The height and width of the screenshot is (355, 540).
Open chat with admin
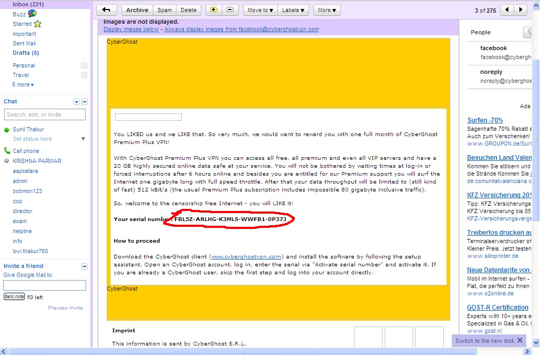coord(20,181)
